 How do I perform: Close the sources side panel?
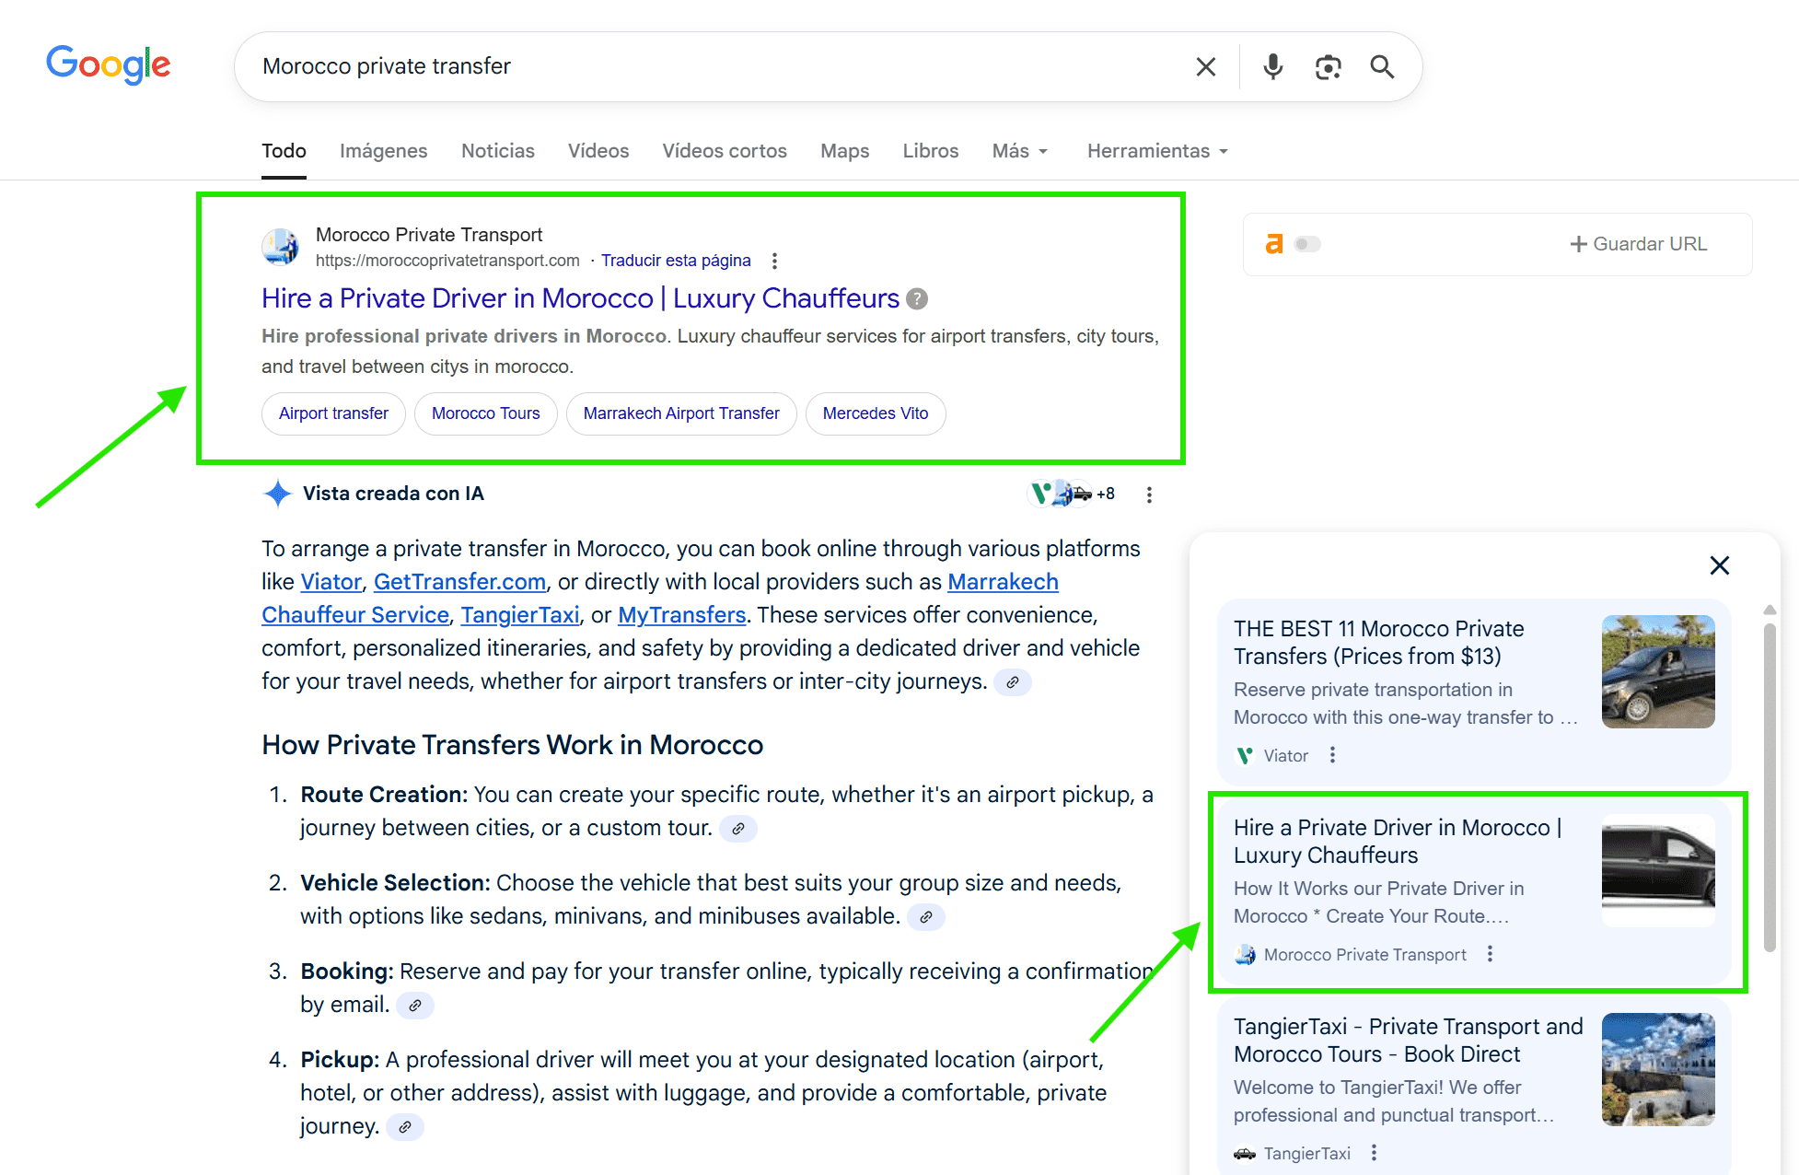[x=1719, y=565]
